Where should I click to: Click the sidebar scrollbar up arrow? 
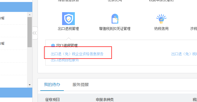coord(30,15)
